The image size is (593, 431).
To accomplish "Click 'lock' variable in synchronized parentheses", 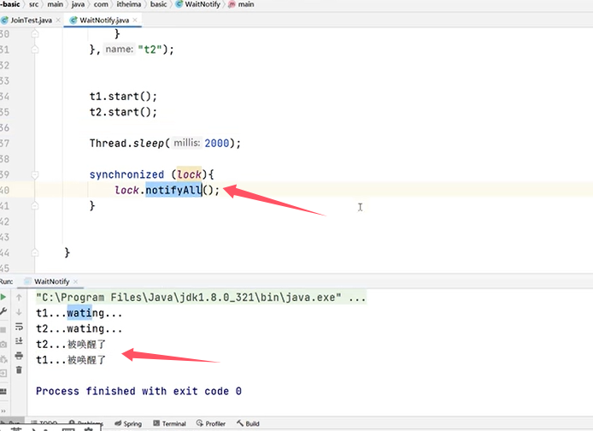I will click(x=189, y=174).
